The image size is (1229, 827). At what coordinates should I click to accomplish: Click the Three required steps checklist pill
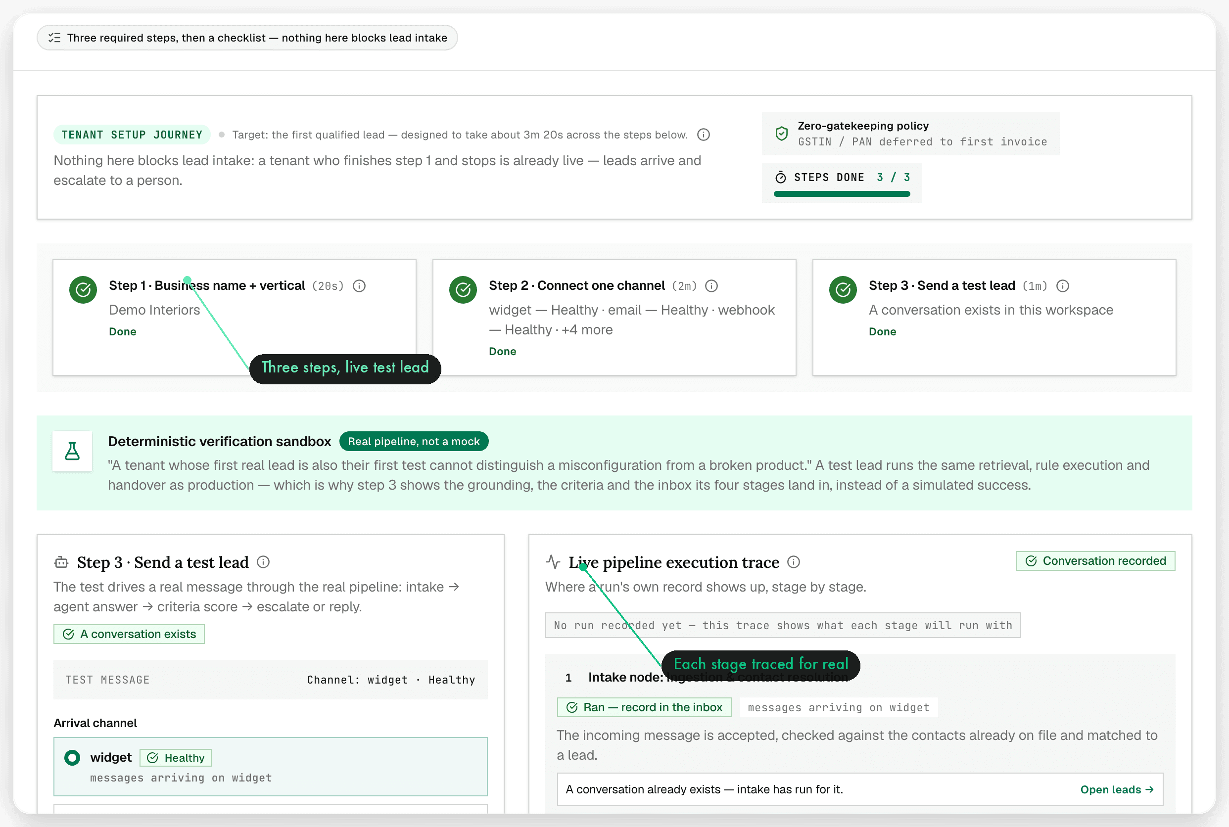[247, 38]
